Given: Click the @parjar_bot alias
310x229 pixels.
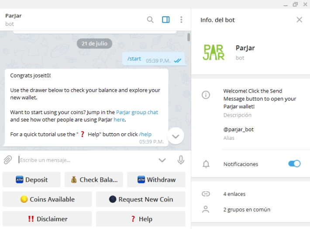Looking at the screenshot, I should tap(238, 129).
